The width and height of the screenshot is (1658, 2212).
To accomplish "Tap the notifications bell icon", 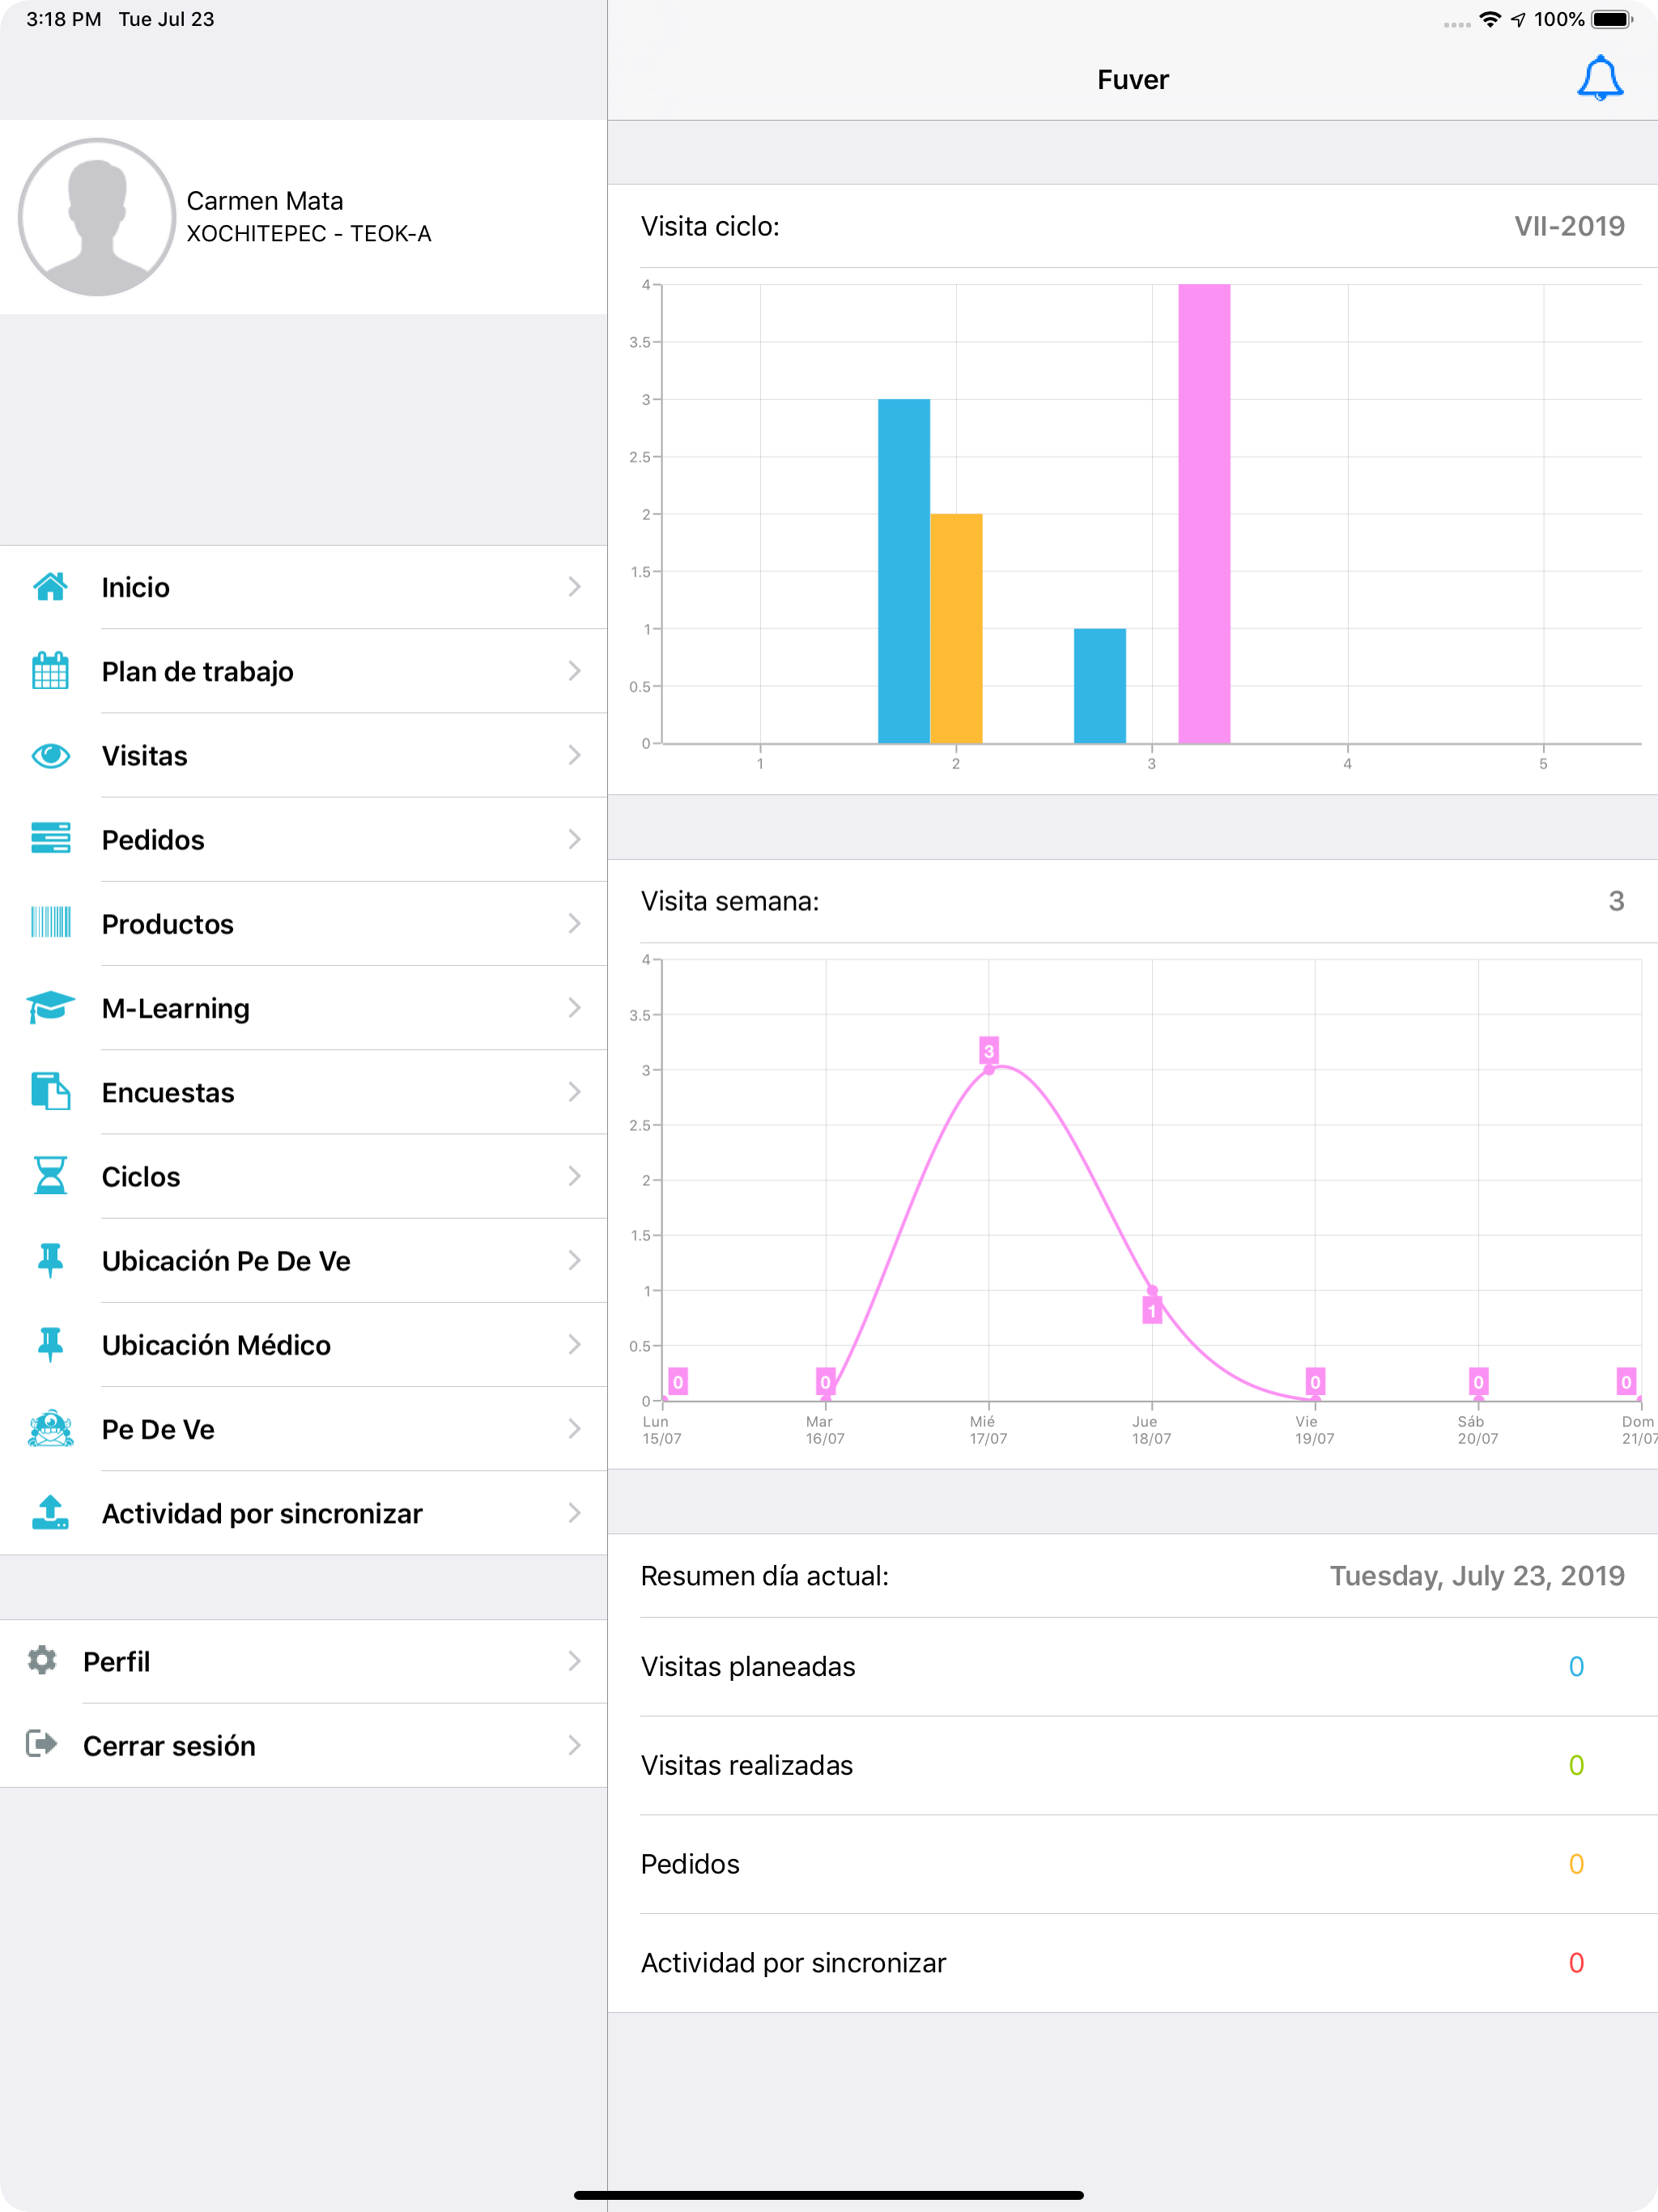I will [x=1600, y=78].
